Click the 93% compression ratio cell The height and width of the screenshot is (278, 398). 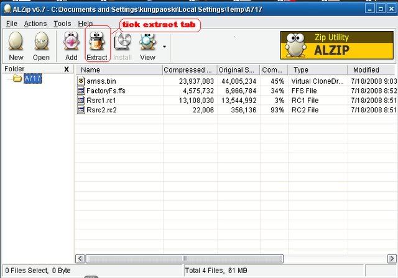[x=277, y=110]
